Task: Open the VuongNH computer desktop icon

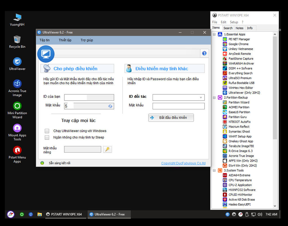Action: coord(18,17)
